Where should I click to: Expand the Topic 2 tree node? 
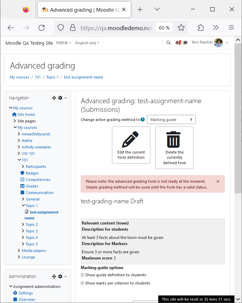click(23, 225)
